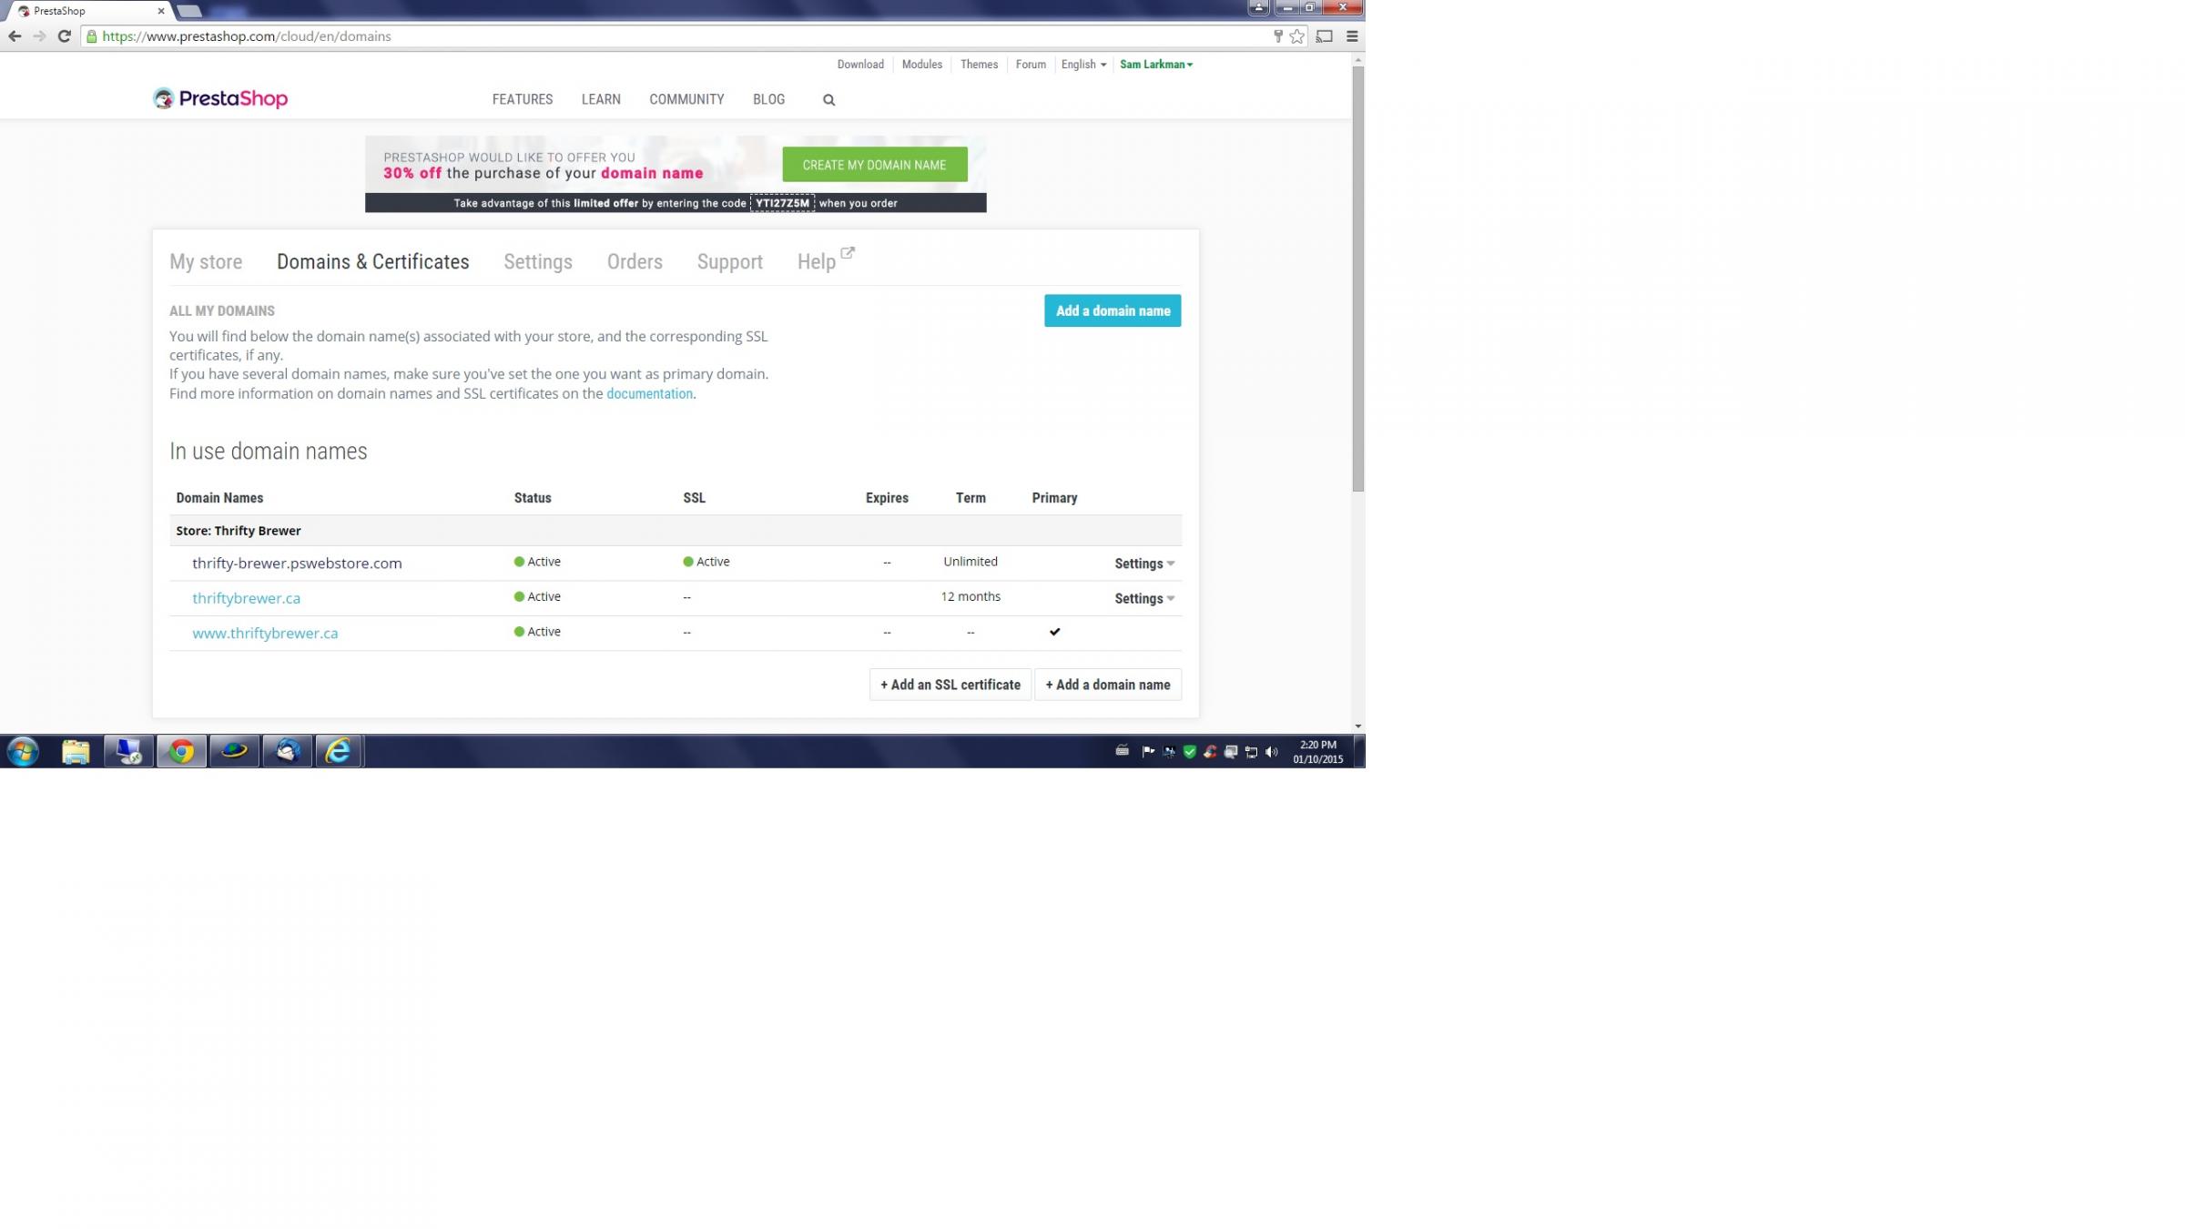Screen dimensions: 2185x1229
Task: Click + Add an SSL certificate
Action: coord(950,685)
